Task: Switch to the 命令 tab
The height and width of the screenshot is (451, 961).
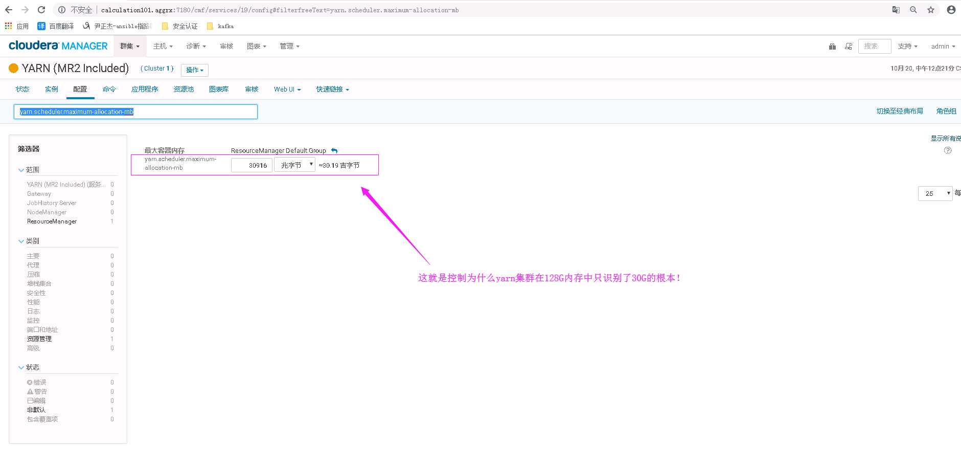Action: tap(109, 89)
